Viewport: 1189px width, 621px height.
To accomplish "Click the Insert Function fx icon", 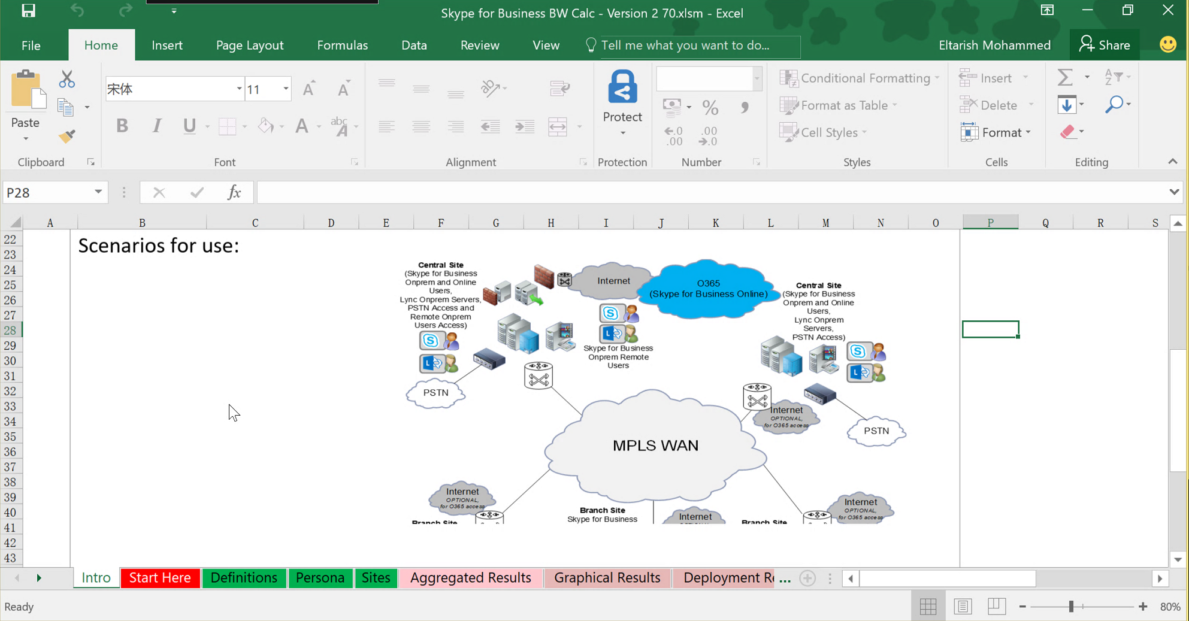I will pos(234,192).
